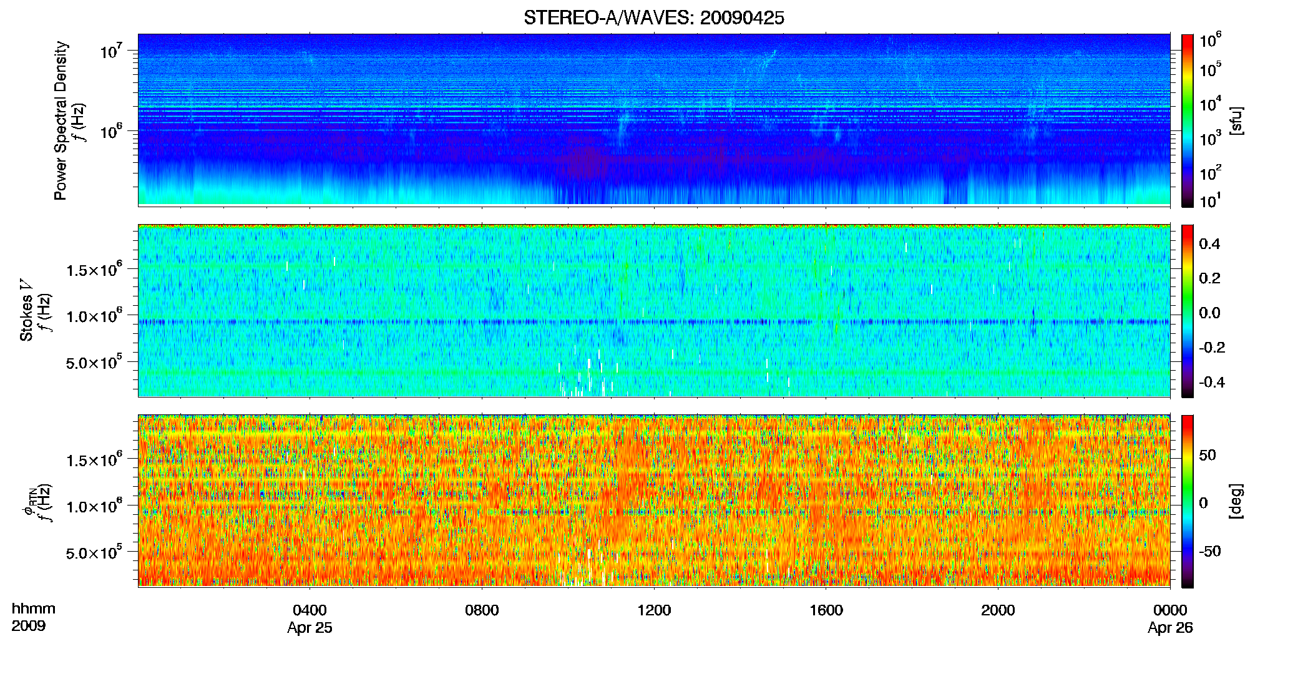This screenshot has height=674, width=1308.
Task: Click the 0800 time tick label
Action: pyautogui.click(x=482, y=610)
